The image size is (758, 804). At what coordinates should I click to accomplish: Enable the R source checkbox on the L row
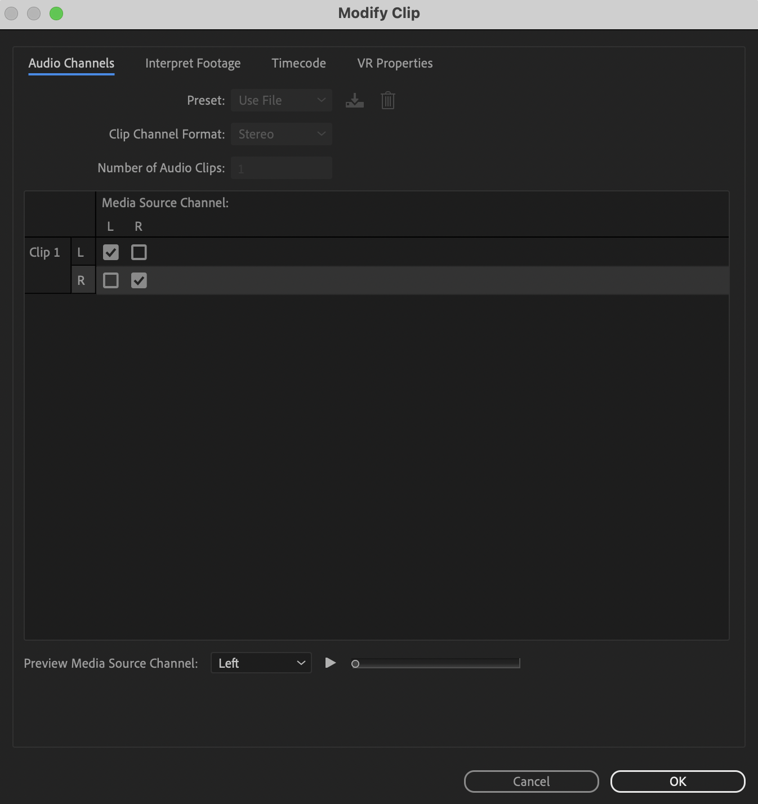pyautogui.click(x=139, y=252)
